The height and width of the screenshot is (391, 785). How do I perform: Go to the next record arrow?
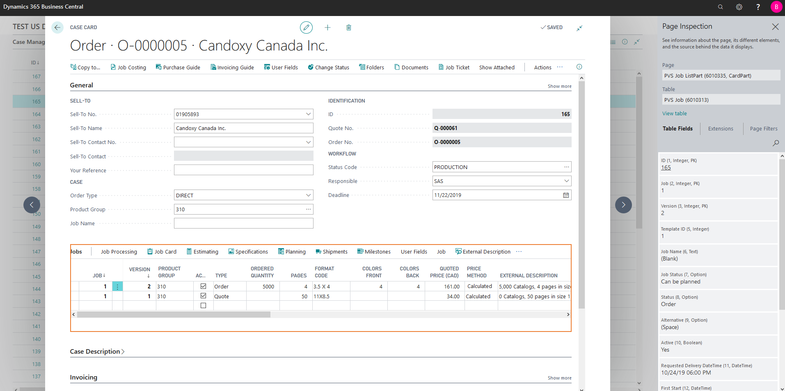(x=623, y=205)
